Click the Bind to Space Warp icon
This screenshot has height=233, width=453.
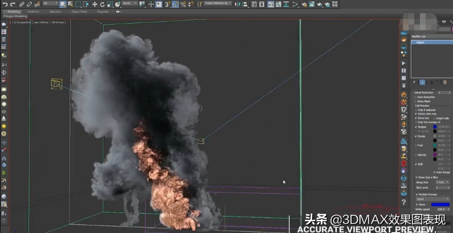tap(37, 4)
